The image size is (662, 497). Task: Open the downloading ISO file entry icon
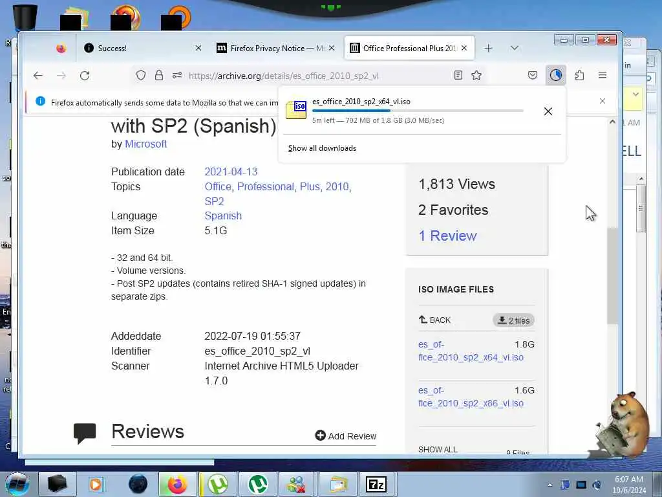point(296,110)
